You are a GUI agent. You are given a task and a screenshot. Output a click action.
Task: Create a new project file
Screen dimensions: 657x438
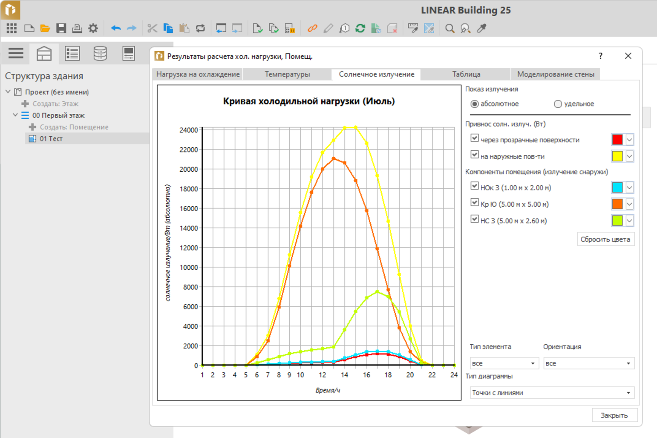click(x=29, y=28)
